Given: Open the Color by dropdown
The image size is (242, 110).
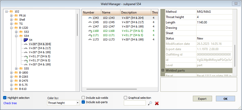Looking at the screenshot, I should (x=63, y=103).
